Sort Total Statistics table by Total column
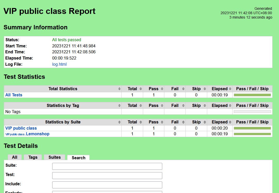This screenshot has height=193, width=279. pyautogui.click(x=132, y=89)
